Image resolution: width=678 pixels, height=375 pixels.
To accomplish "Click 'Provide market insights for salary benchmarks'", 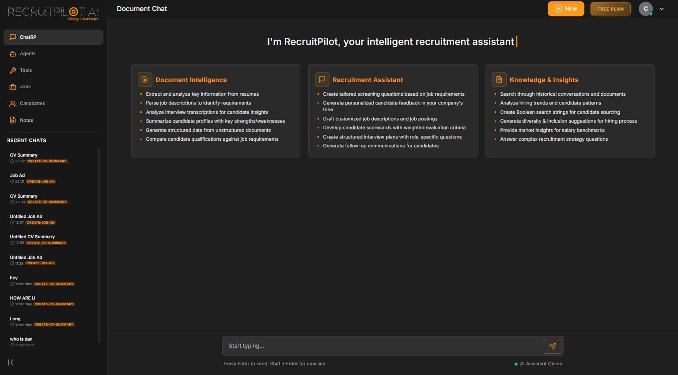I will tap(552, 130).
